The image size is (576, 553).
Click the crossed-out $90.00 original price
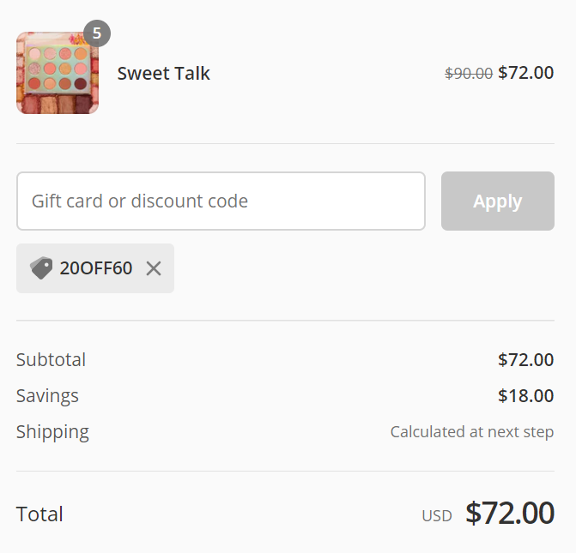[469, 73]
